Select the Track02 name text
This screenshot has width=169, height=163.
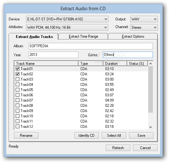[27, 74]
